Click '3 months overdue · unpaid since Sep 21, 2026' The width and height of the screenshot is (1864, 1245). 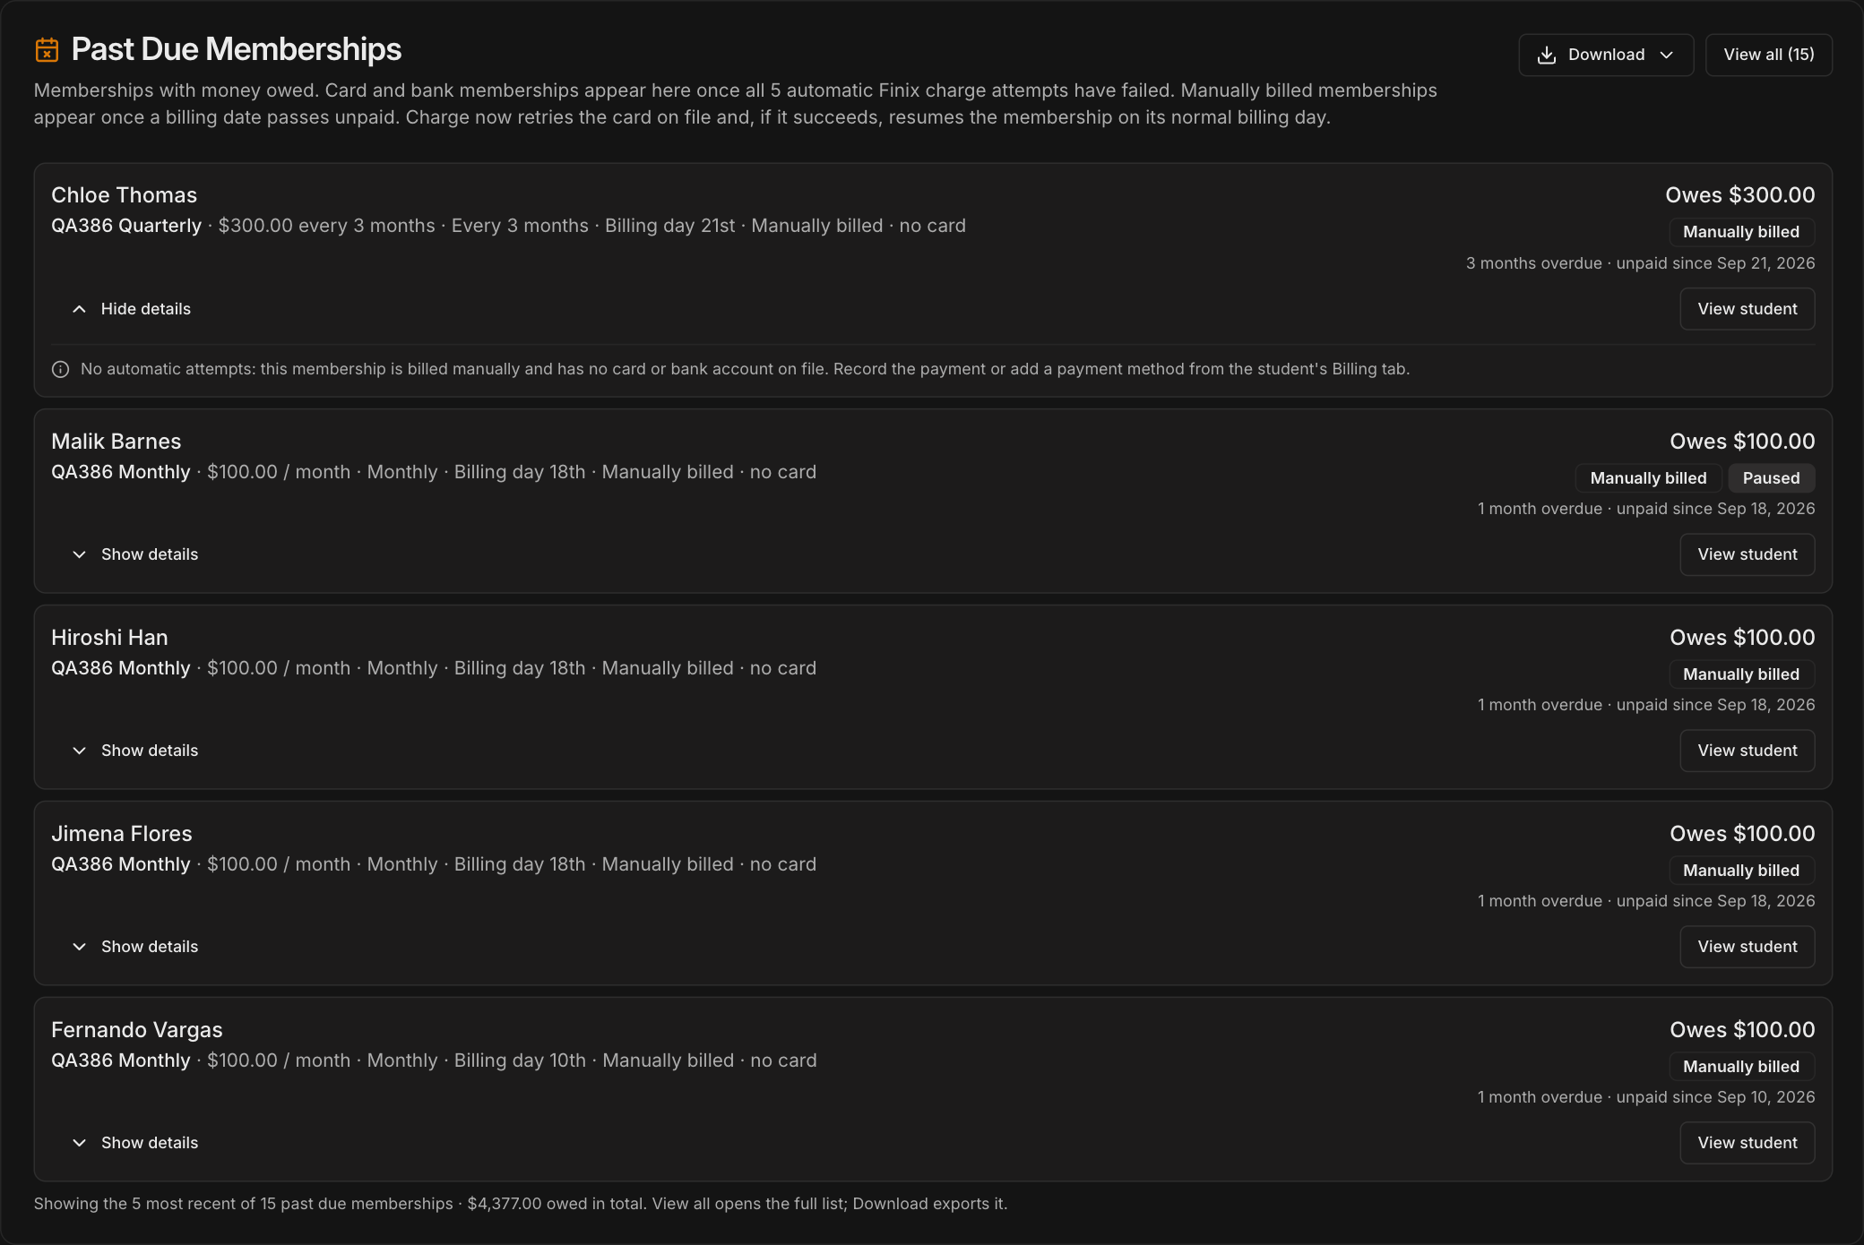point(1640,263)
